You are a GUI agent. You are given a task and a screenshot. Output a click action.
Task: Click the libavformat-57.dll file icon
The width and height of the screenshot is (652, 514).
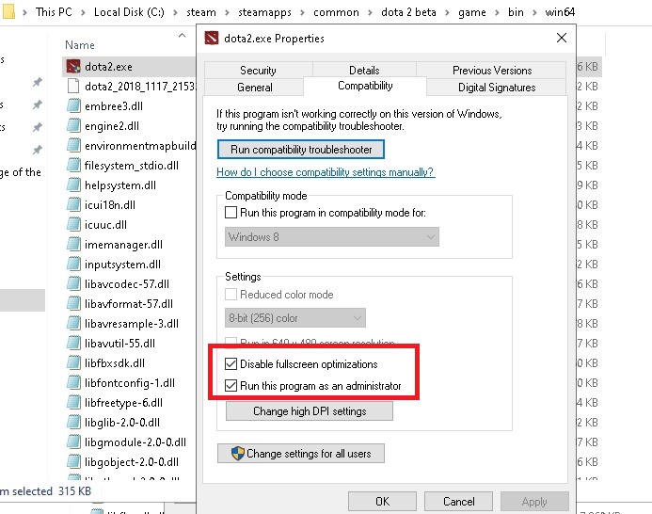pyautogui.click(x=73, y=303)
